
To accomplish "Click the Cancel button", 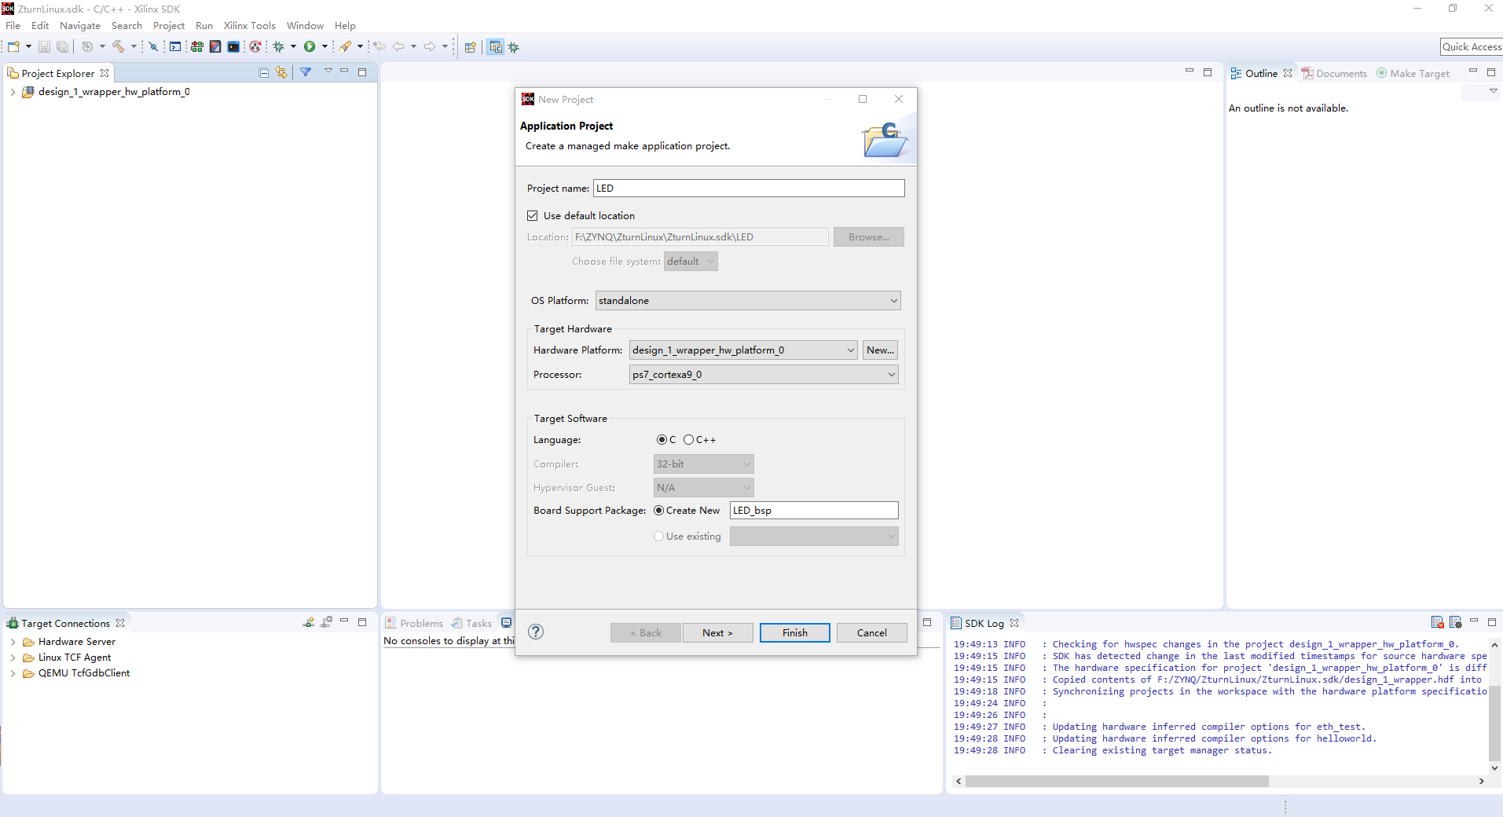I will click(x=872, y=632).
